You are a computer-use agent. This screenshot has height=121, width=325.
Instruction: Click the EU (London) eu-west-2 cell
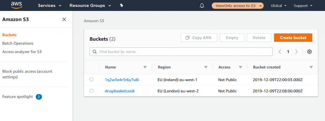(178, 91)
